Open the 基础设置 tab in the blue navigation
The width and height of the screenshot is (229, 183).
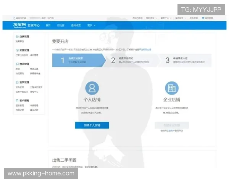76,26
